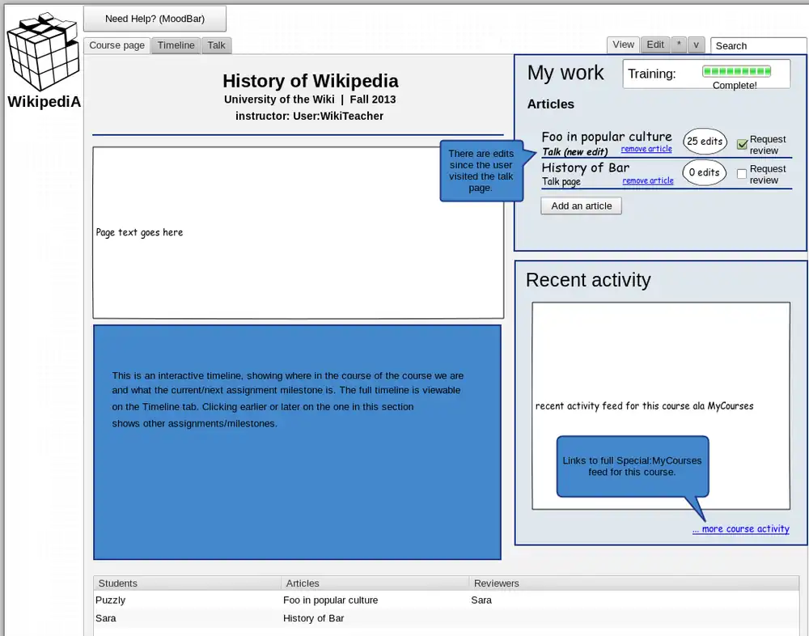Open Talk (new edit) link under Foo
The width and height of the screenshot is (809, 636).
point(574,152)
